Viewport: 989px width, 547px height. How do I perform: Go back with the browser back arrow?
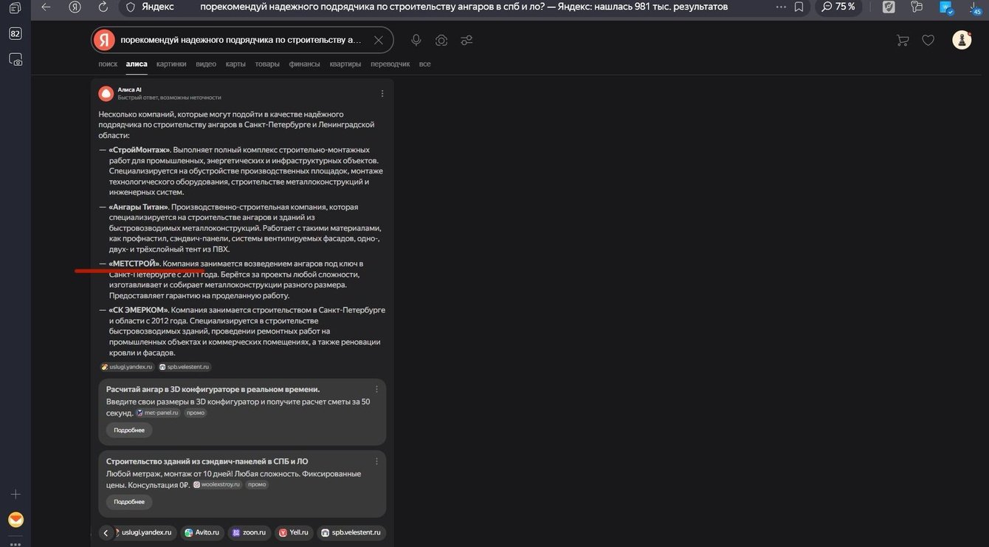[46, 7]
